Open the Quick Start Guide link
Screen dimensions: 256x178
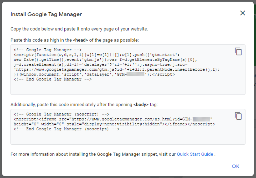pos(195,154)
